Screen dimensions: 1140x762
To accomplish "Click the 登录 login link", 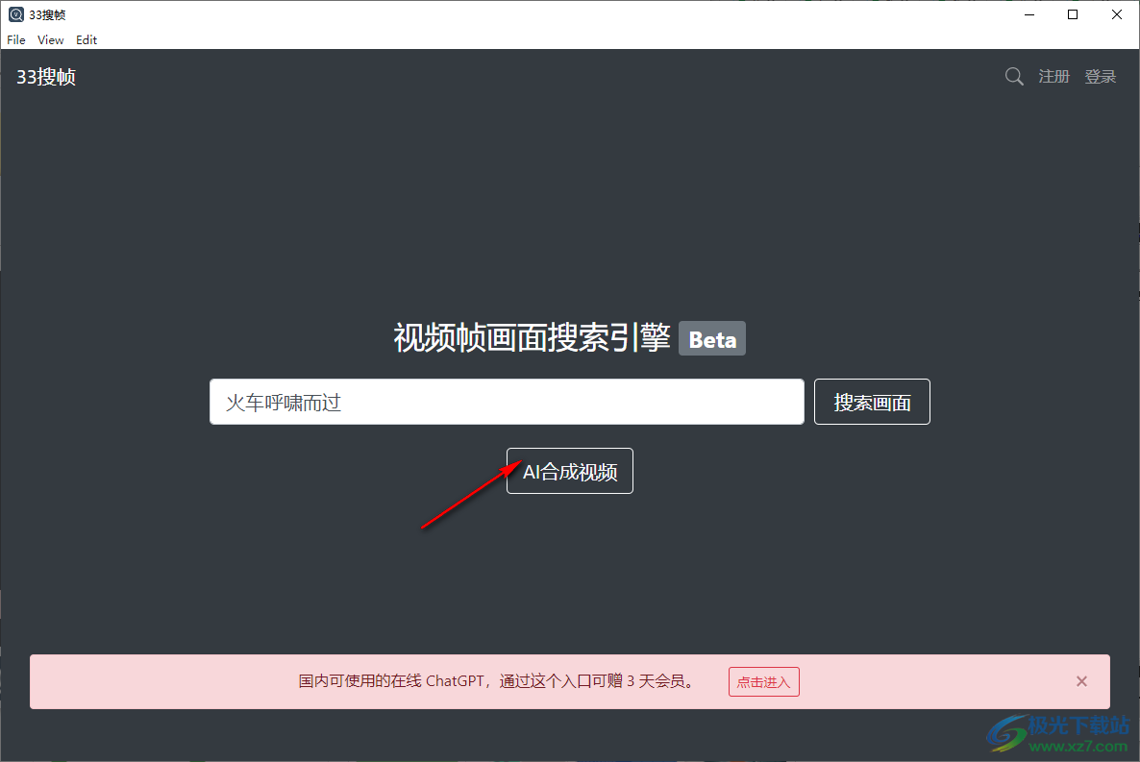I will click(x=1100, y=76).
